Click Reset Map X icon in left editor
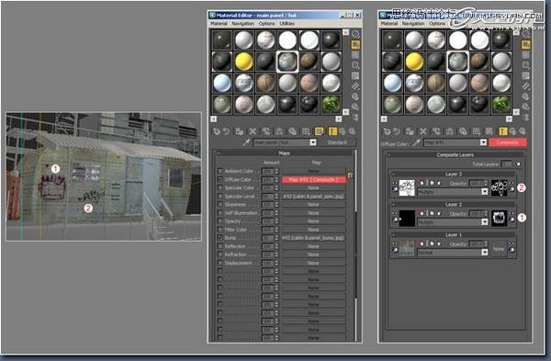 253,131
